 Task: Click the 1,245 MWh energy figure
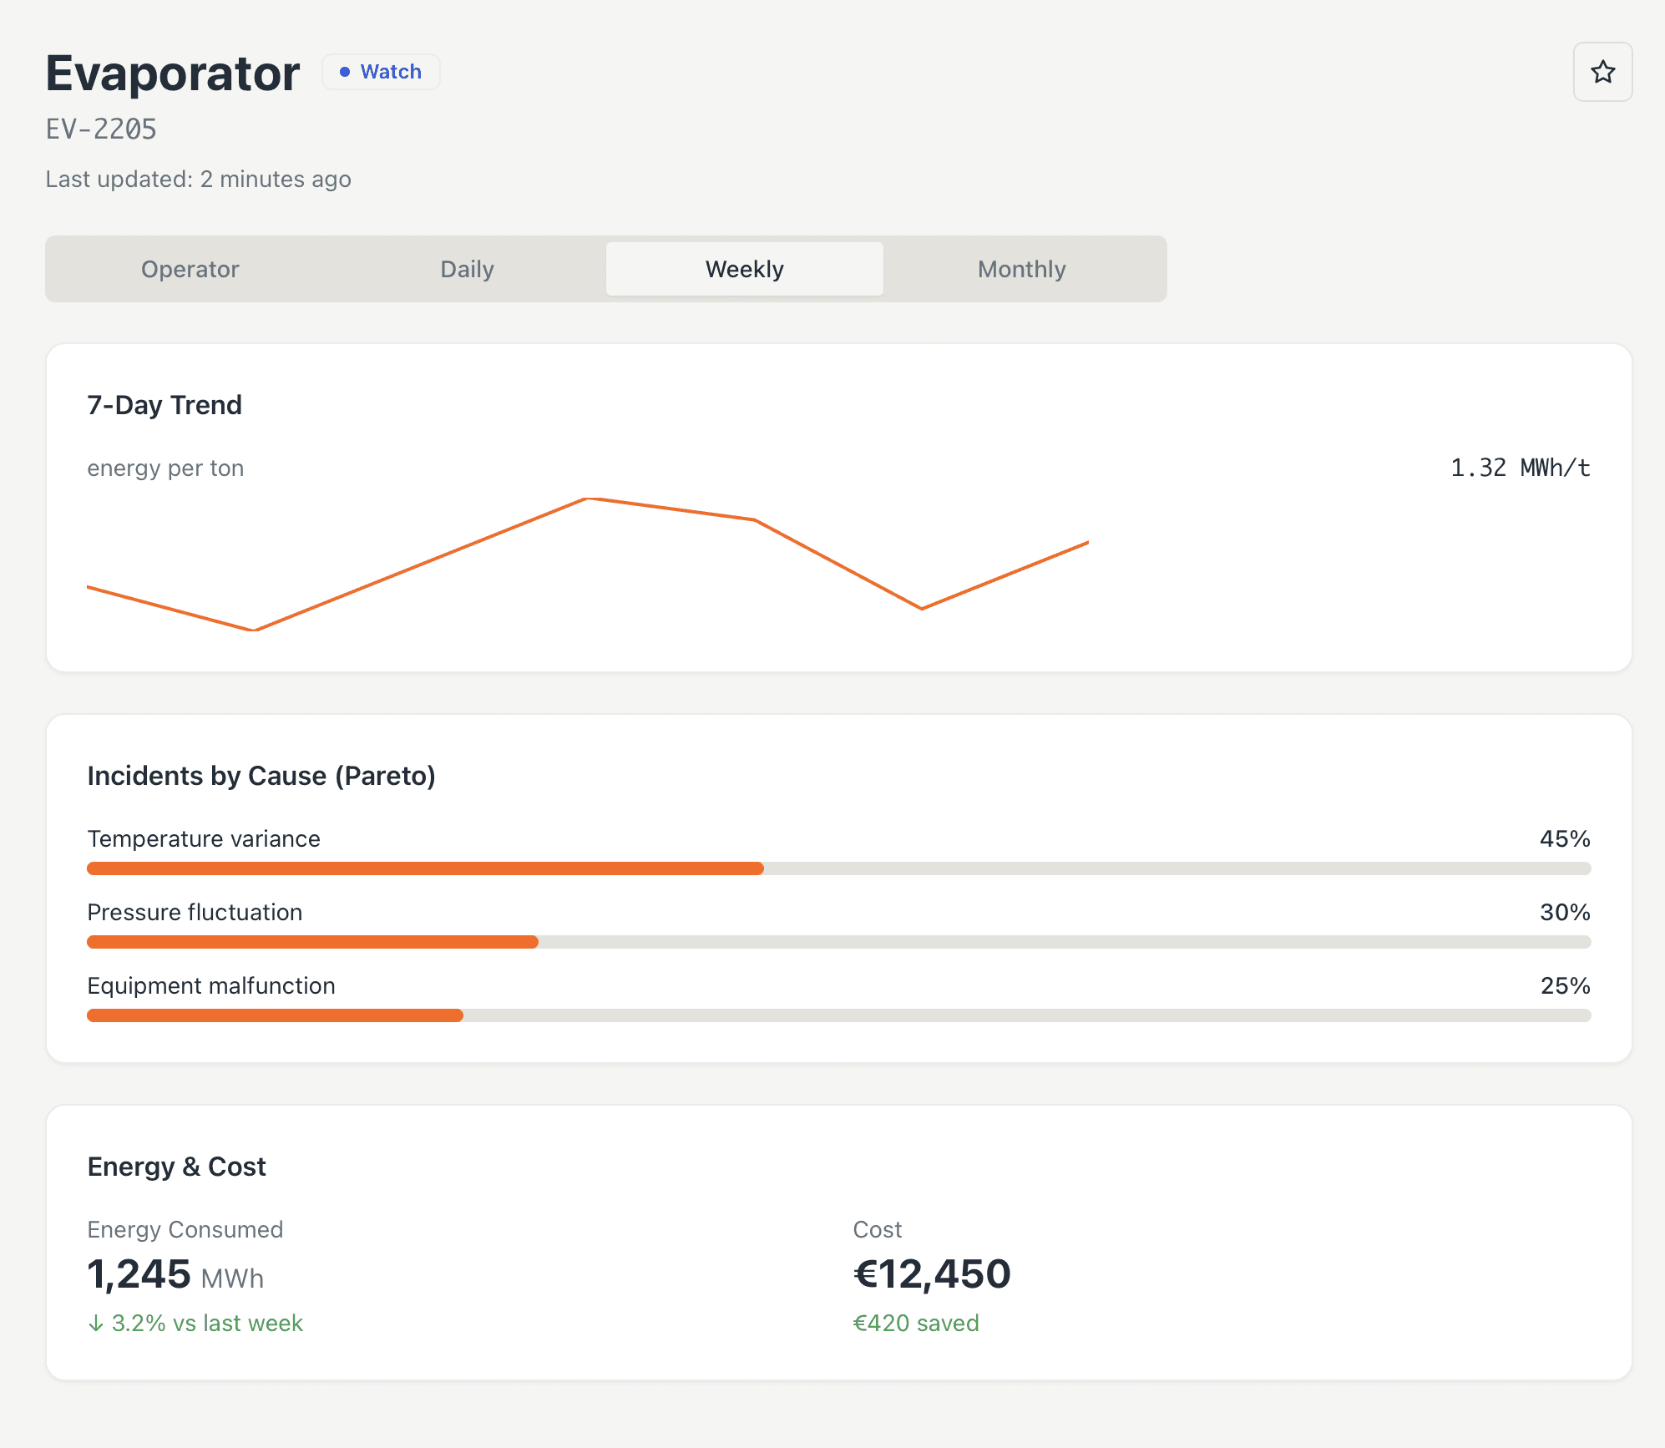click(175, 1275)
